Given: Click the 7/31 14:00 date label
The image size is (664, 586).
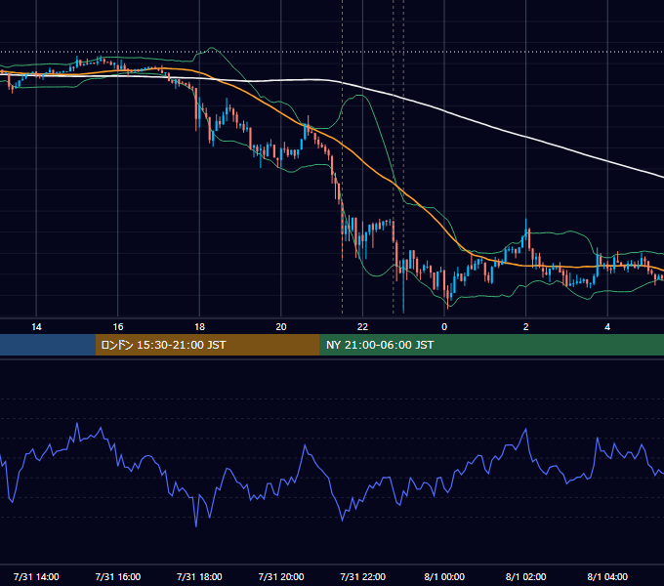Looking at the screenshot, I should point(36,576).
